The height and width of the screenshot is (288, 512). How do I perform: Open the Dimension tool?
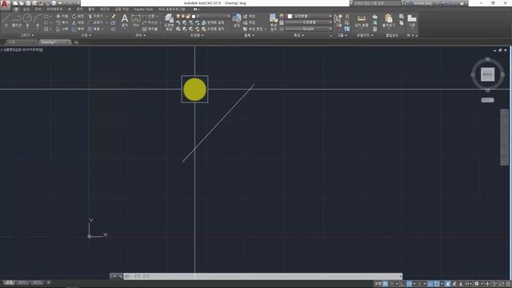point(136,20)
